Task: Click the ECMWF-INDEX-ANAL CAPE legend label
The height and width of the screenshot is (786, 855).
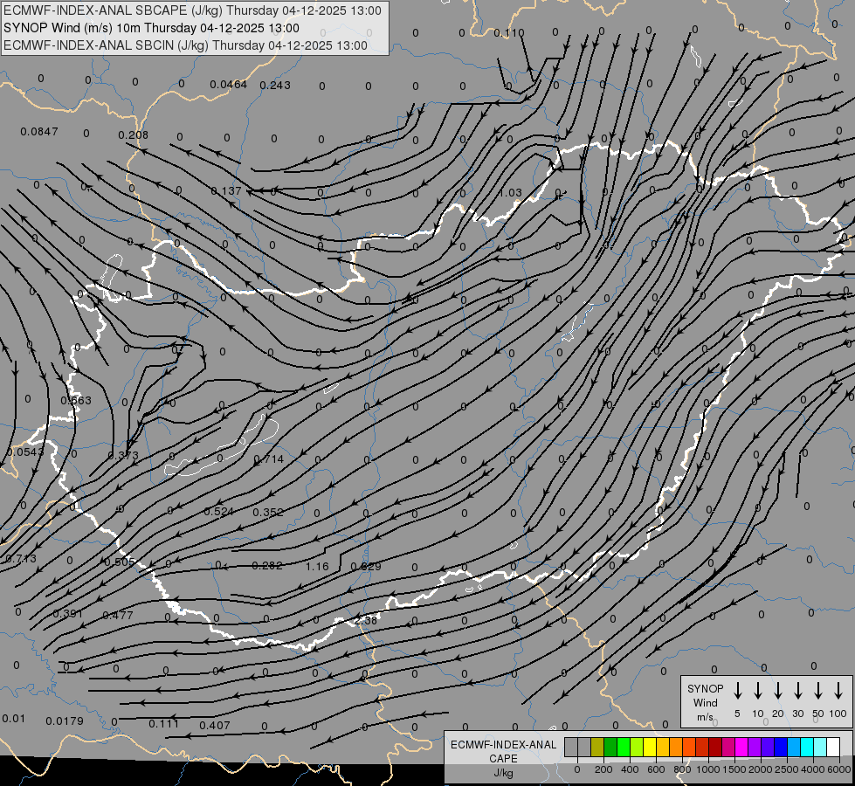Action: pyautogui.click(x=503, y=751)
